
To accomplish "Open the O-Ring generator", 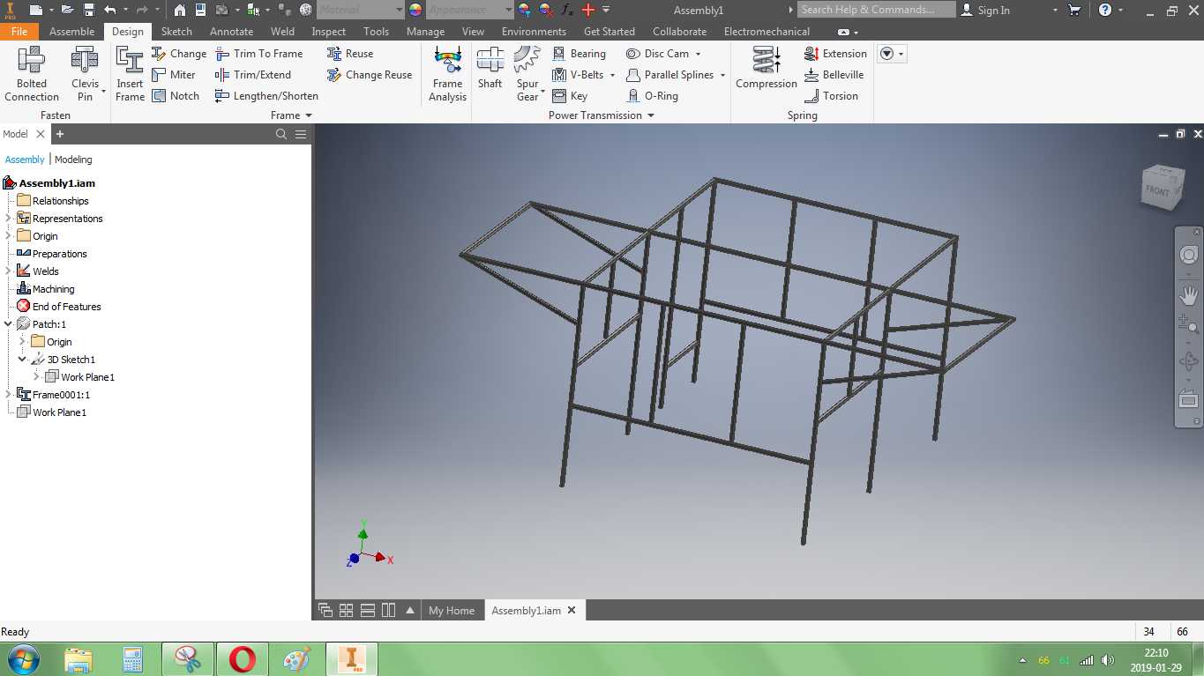I will tap(652, 96).
